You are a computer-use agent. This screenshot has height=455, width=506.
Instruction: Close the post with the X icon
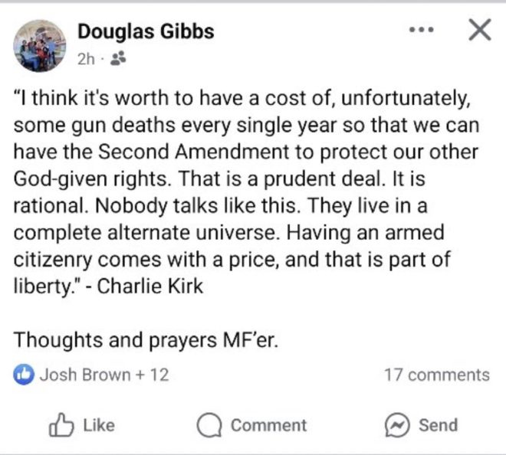point(480,30)
